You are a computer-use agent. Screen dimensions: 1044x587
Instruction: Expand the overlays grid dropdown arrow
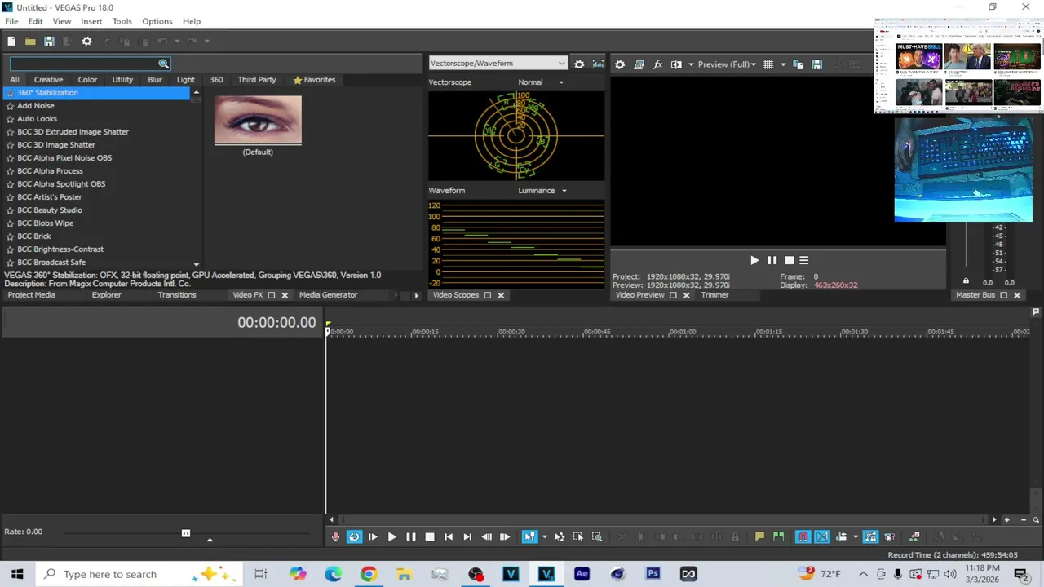[x=783, y=64]
